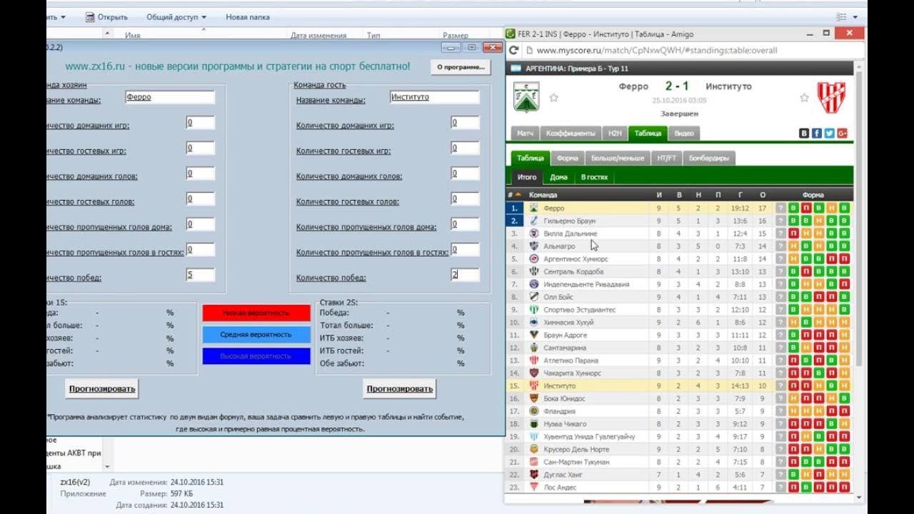Screen dimensions: 914x514
Task: Click the light blue Средняя вероятность box
Action: (256, 335)
